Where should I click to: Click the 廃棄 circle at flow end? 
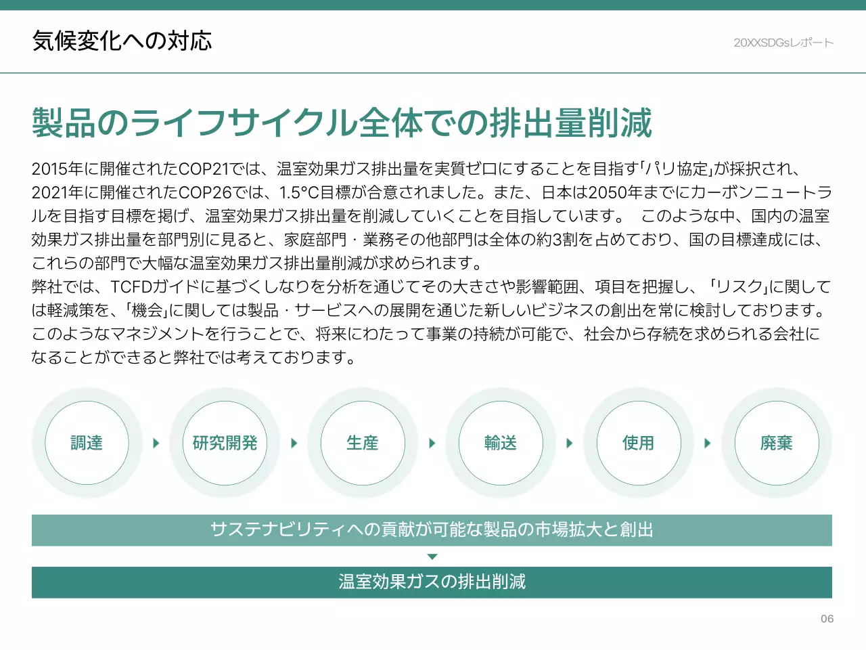tap(777, 443)
